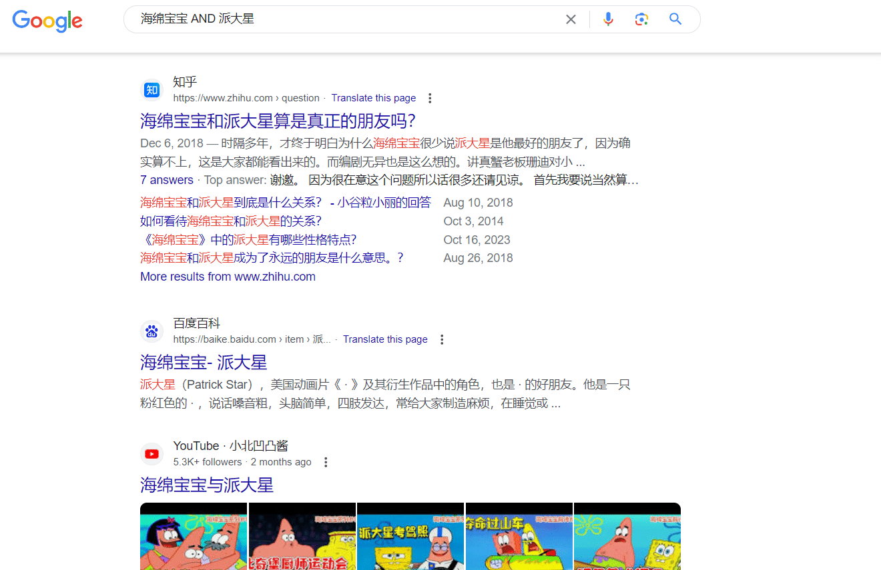This screenshot has width=881, height=570.
Task: Click the Google logo
Action: click(x=47, y=21)
